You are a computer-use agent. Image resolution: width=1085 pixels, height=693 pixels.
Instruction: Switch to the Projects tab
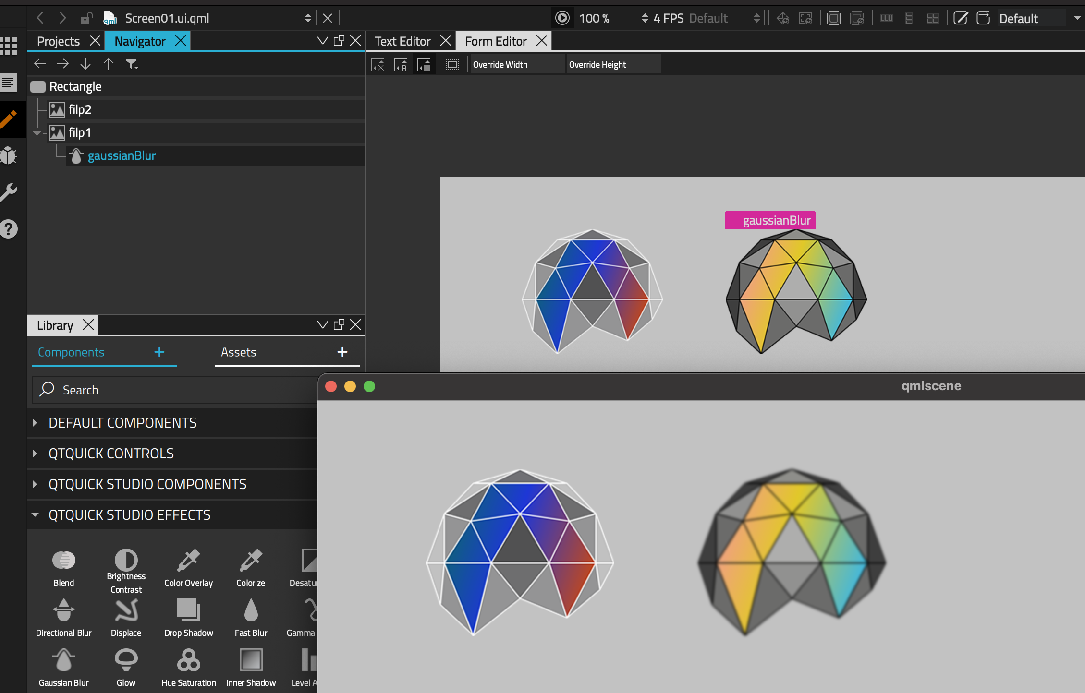[58, 41]
